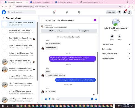The image size is (135, 108).
Task: Search in conversation magnifier icon
Action: (120, 36)
